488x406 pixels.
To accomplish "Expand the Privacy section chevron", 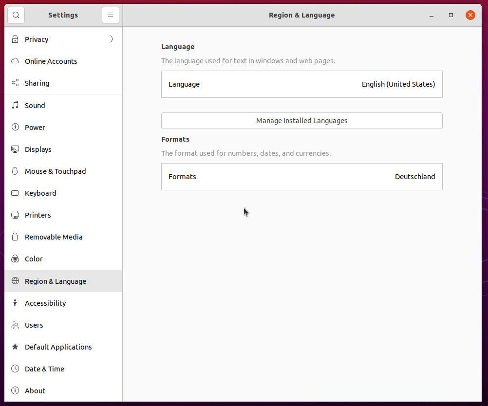I will pyautogui.click(x=111, y=39).
